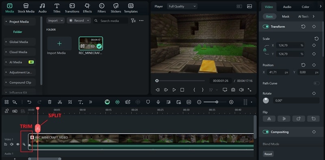Open the Titles tab
Screen dimensions: 325x160
point(57,8)
